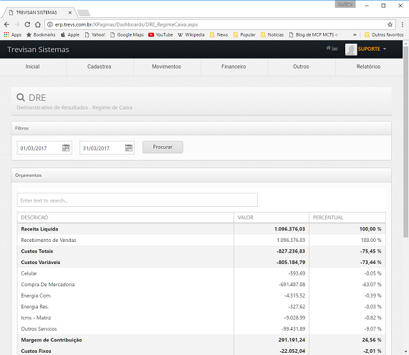The width and height of the screenshot is (409, 355).
Task: Click the browser reload icon
Action: [27, 24]
